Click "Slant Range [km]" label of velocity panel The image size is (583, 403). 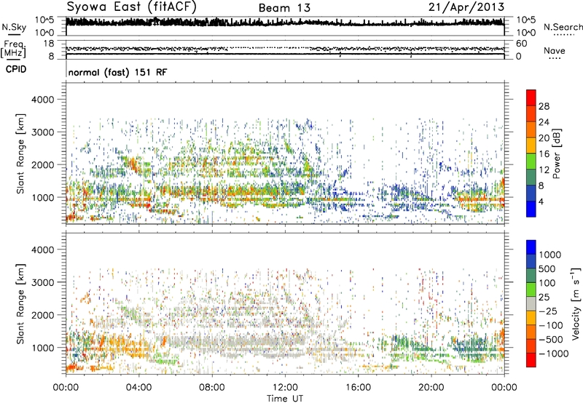20,304
